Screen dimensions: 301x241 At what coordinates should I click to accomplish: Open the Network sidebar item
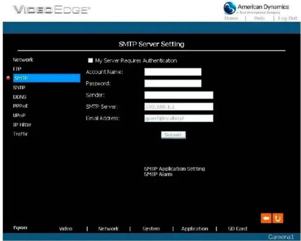pyautogui.click(x=23, y=59)
